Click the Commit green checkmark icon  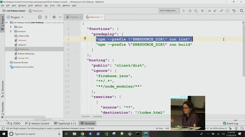[x=221, y=11]
